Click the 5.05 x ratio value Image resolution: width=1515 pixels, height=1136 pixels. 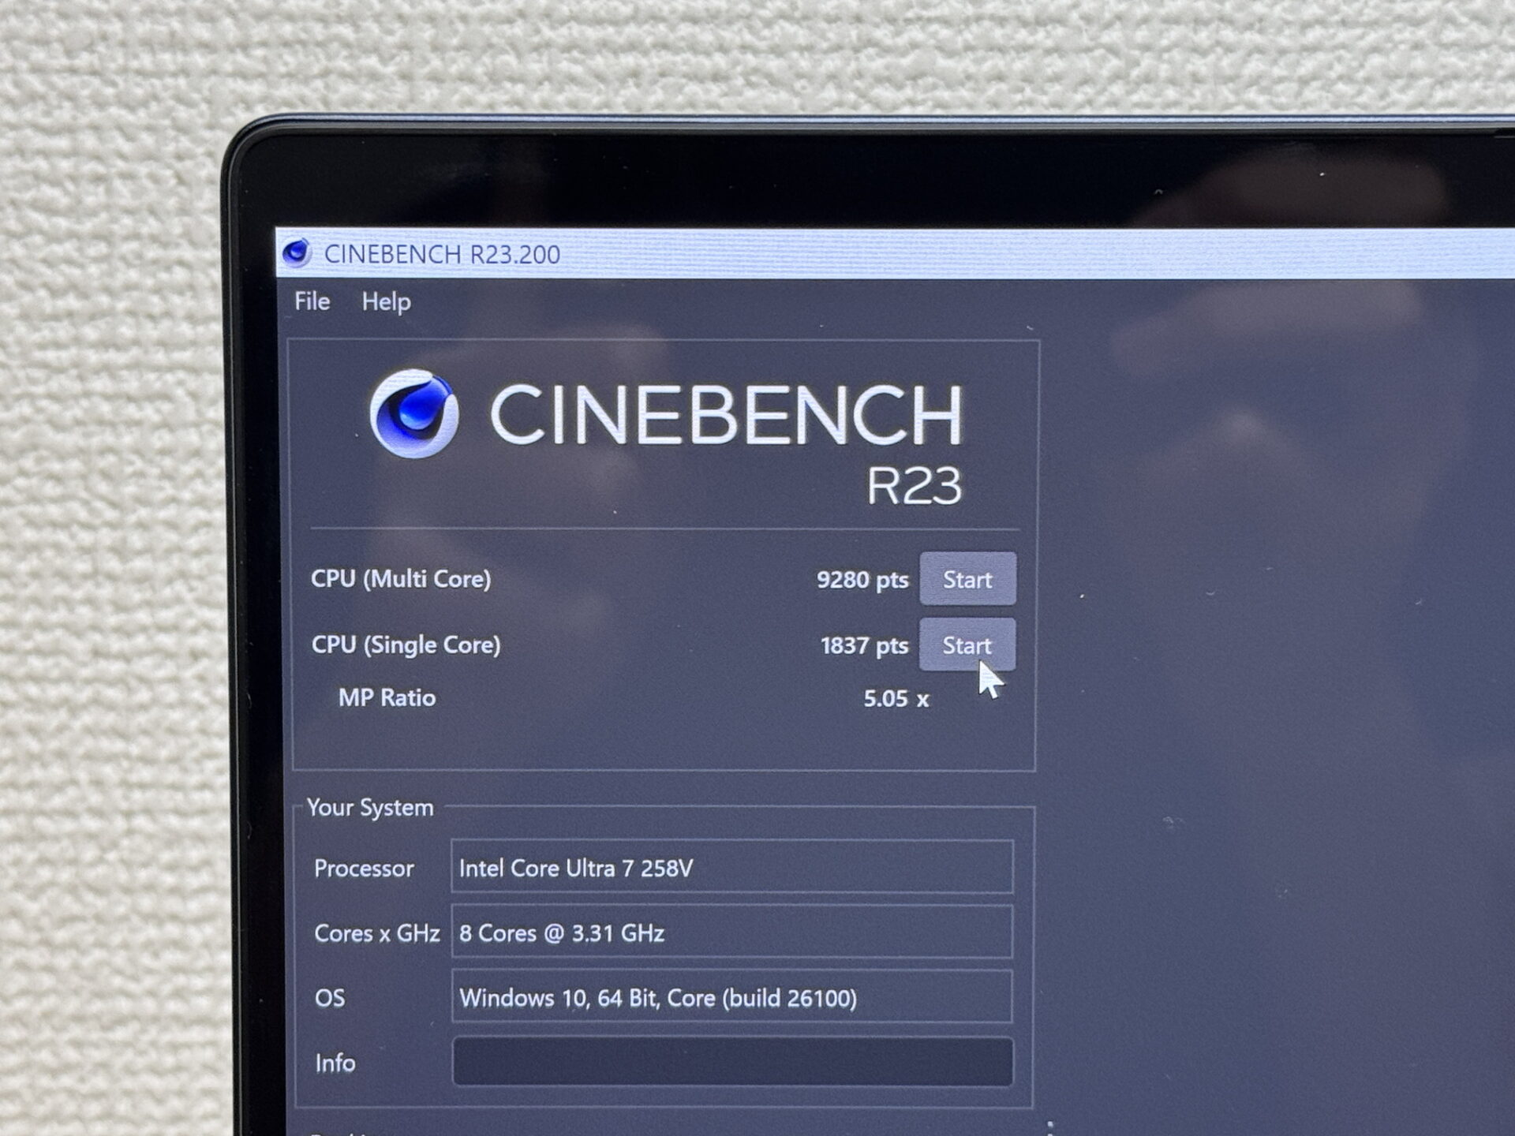[896, 699]
